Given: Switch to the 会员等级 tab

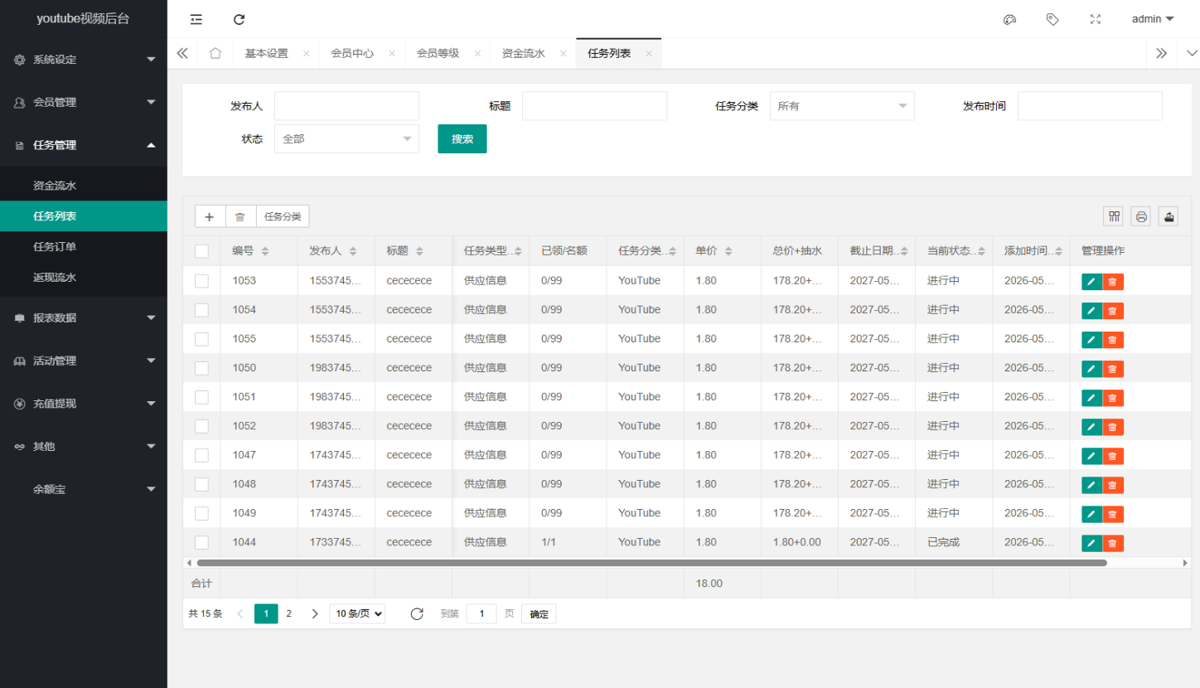Looking at the screenshot, I should pos(438,53).
